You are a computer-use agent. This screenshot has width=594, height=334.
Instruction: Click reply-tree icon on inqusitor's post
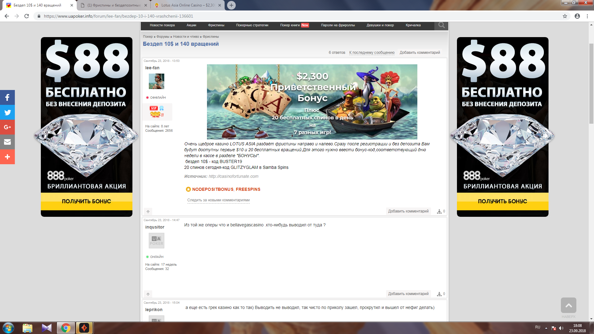click(x=439, y=294)
